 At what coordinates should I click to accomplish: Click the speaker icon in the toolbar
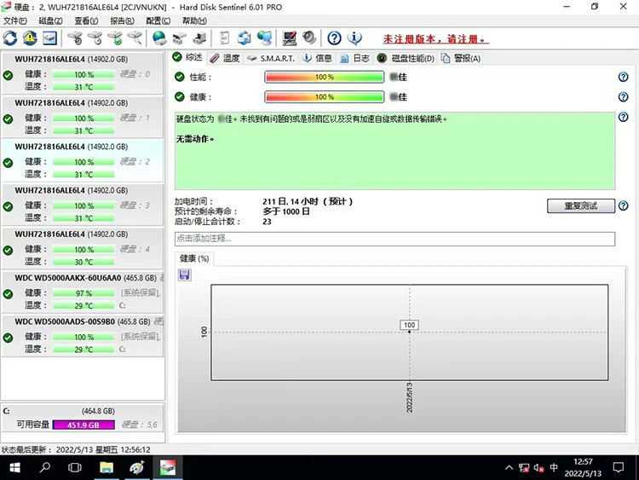tap(309, 38)
